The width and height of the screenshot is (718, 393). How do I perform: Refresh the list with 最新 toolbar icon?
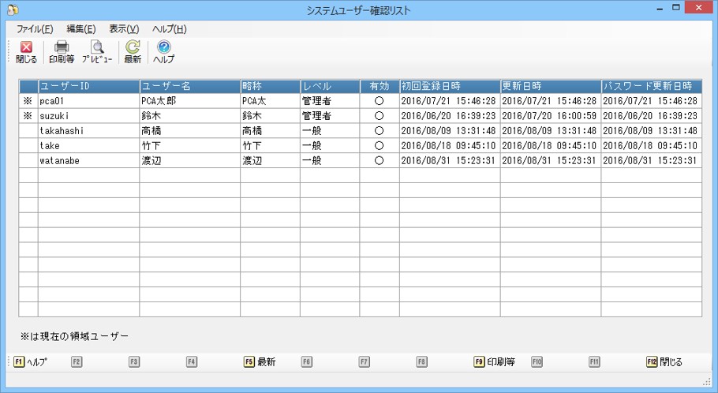coord(133,52)
